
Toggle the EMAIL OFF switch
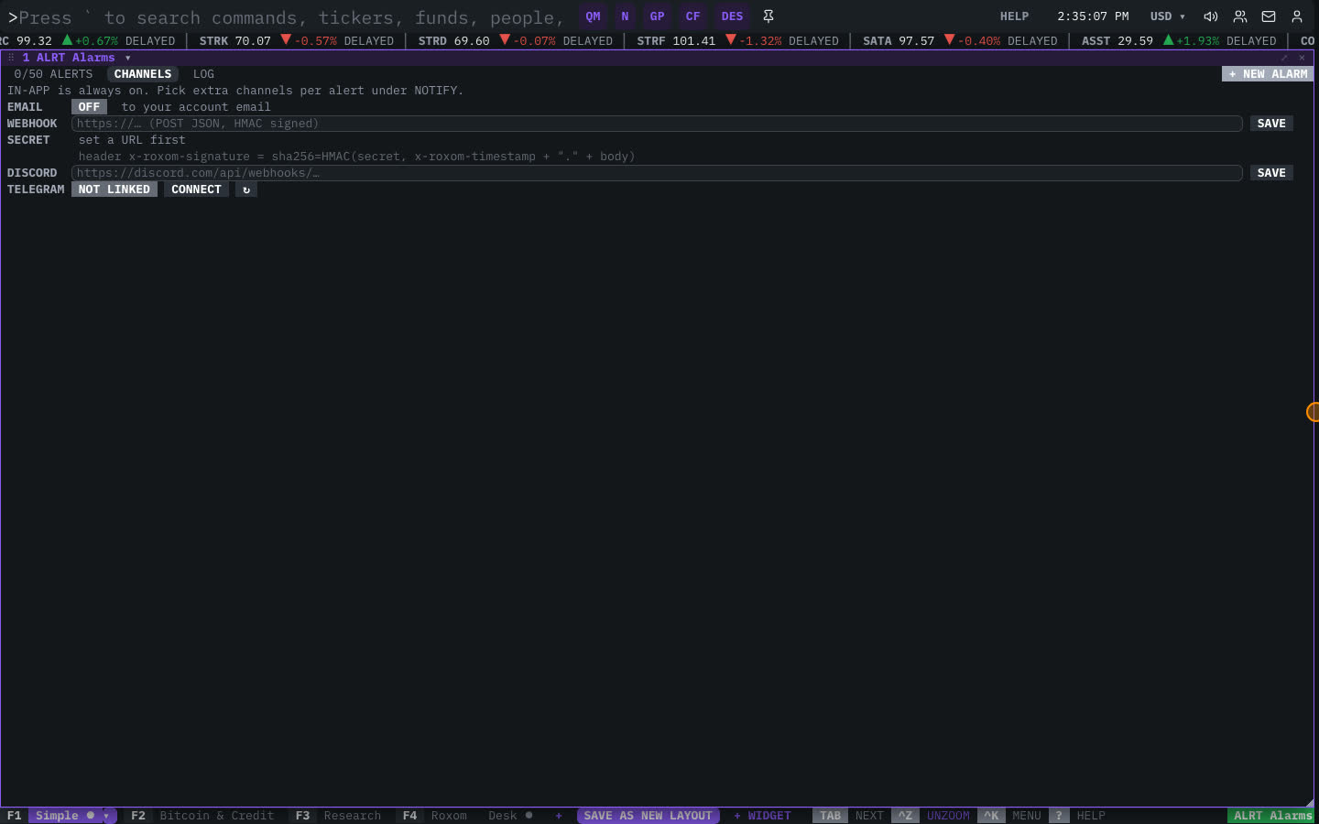click(x=89, y=107)
